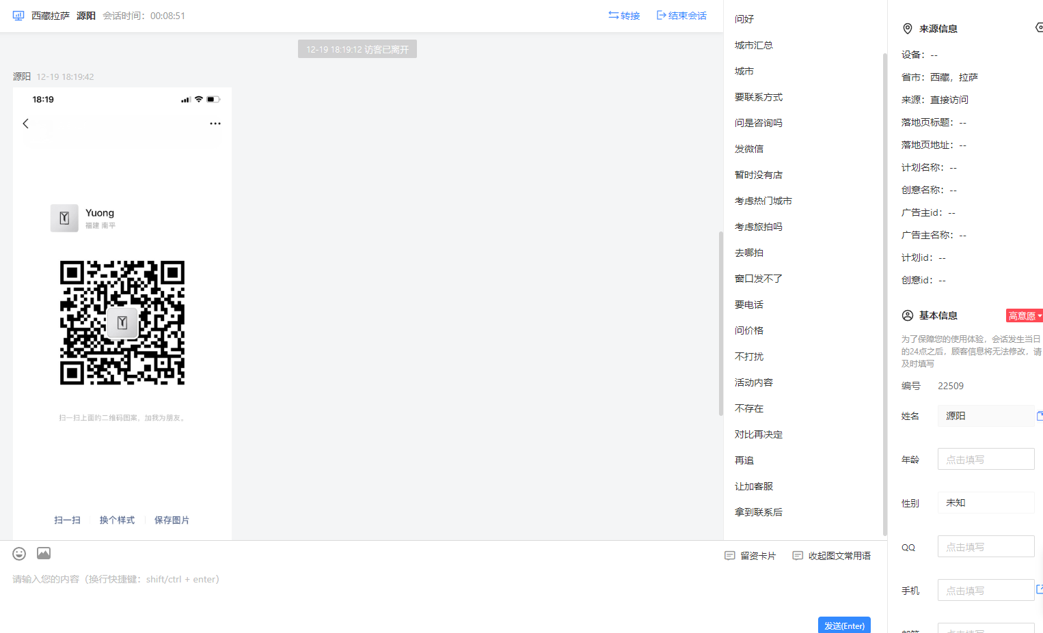The width and height of the screenshot is (1043, 633).
Task: Click the chat area scrollbar
Action: [720, 324]
